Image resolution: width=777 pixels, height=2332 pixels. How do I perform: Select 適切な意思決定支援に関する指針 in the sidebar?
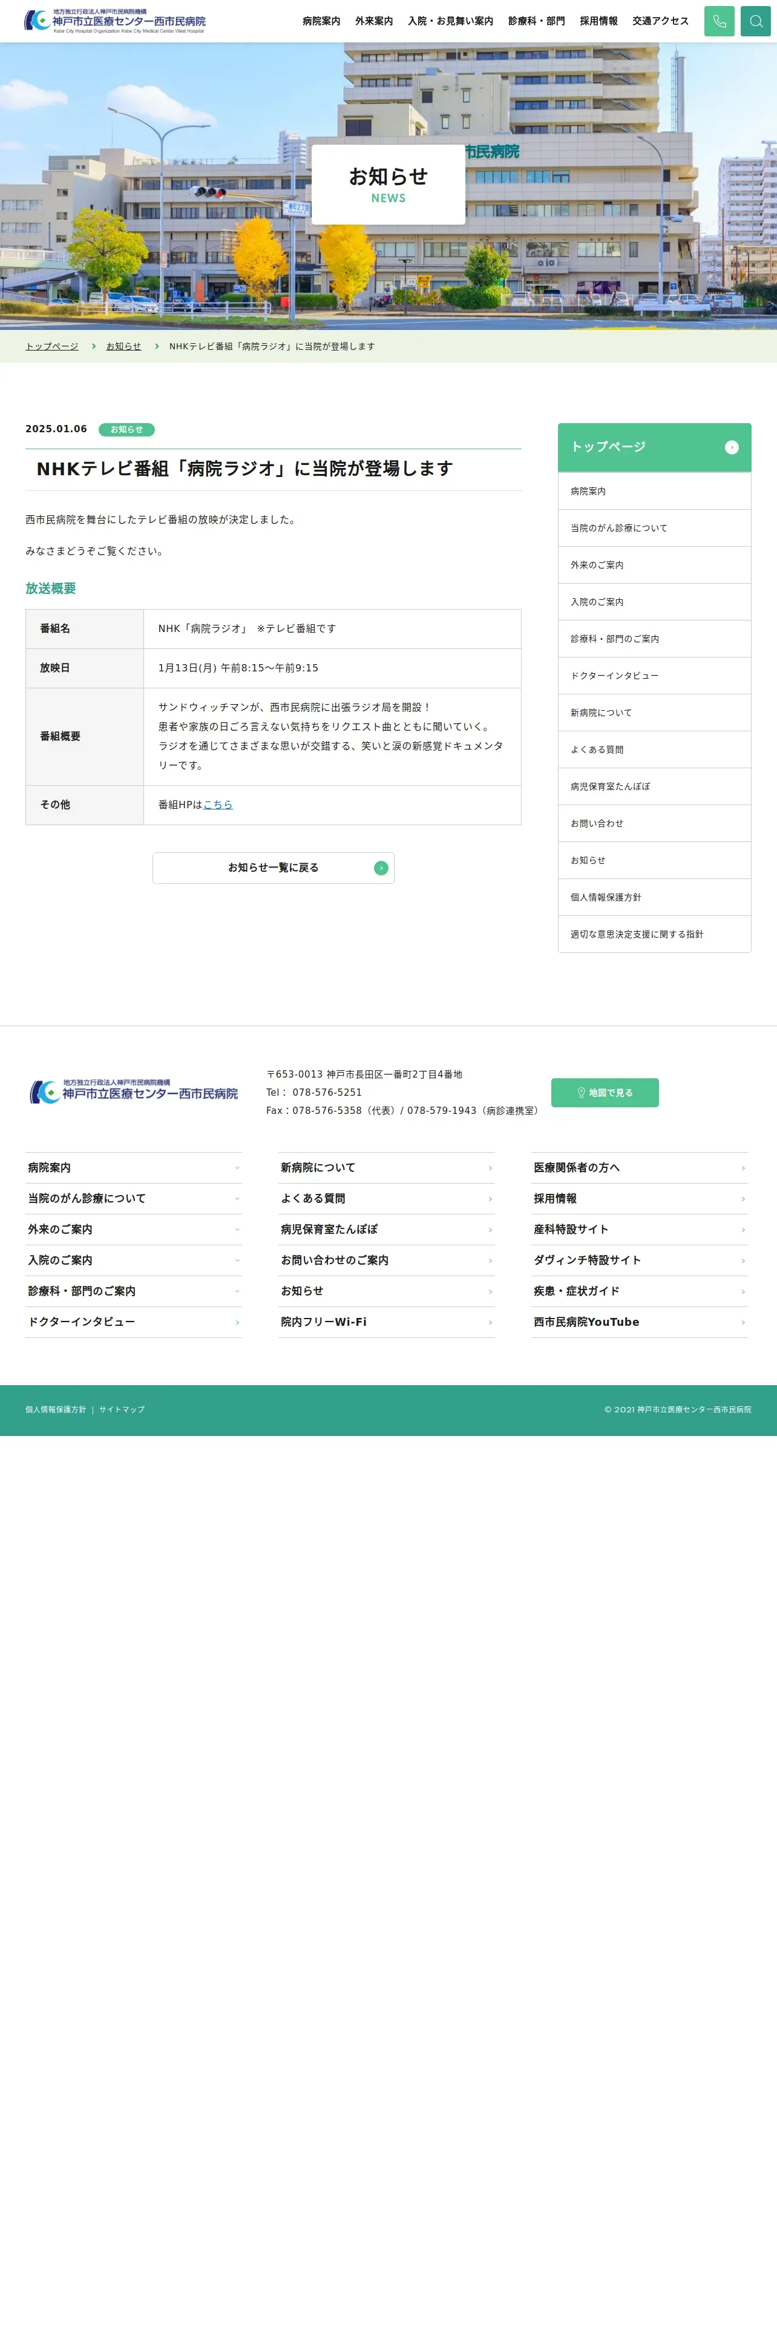coord(654,934)
